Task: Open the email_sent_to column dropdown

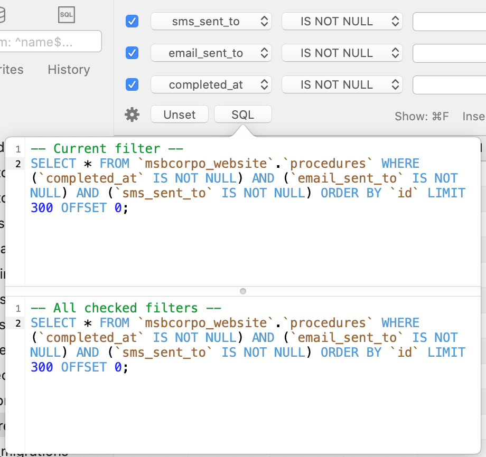Action: 211,53
